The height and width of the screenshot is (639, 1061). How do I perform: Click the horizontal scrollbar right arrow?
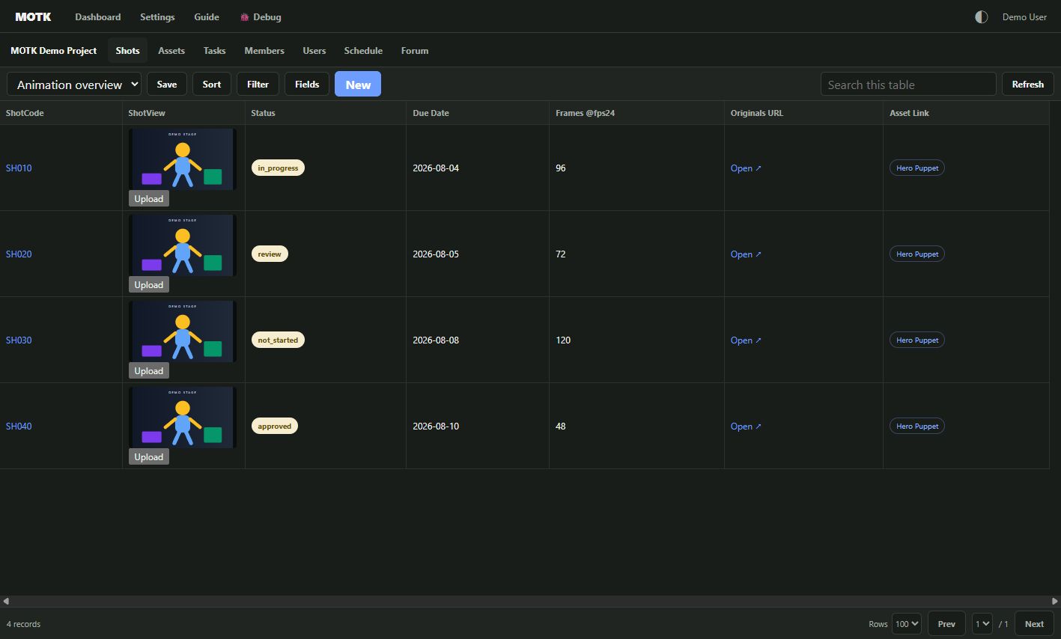pos(1055,601)
